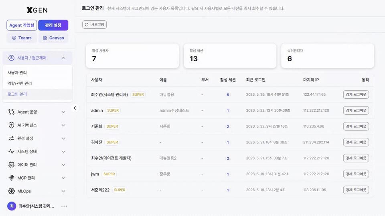Expand the 데이터 관리 section chevron
Viewport: 385px width, 216px height.
tap(63, 164)
